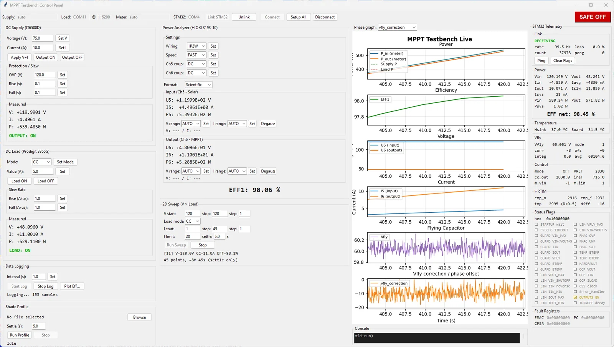Image resolution: width=614 pixels, height=347 pixels.
Task: Turn DC supply Output ON
Action: 46,57
